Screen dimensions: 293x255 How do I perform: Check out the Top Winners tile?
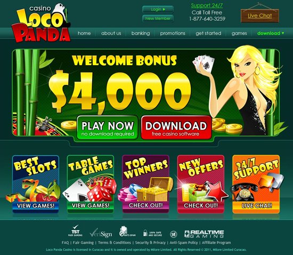pyautogui.click(x=145, y=184)
